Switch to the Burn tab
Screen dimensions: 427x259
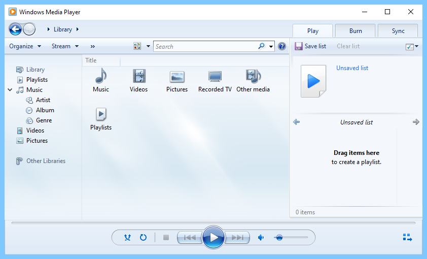pyautogui.click(x=355, y=30)
